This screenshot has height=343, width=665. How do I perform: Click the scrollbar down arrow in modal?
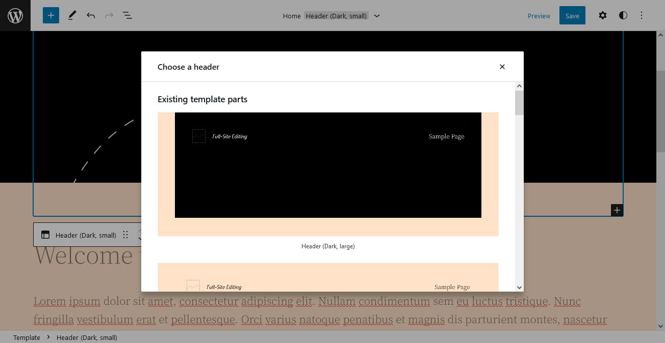pyautogui.click(x=519, y=287)
